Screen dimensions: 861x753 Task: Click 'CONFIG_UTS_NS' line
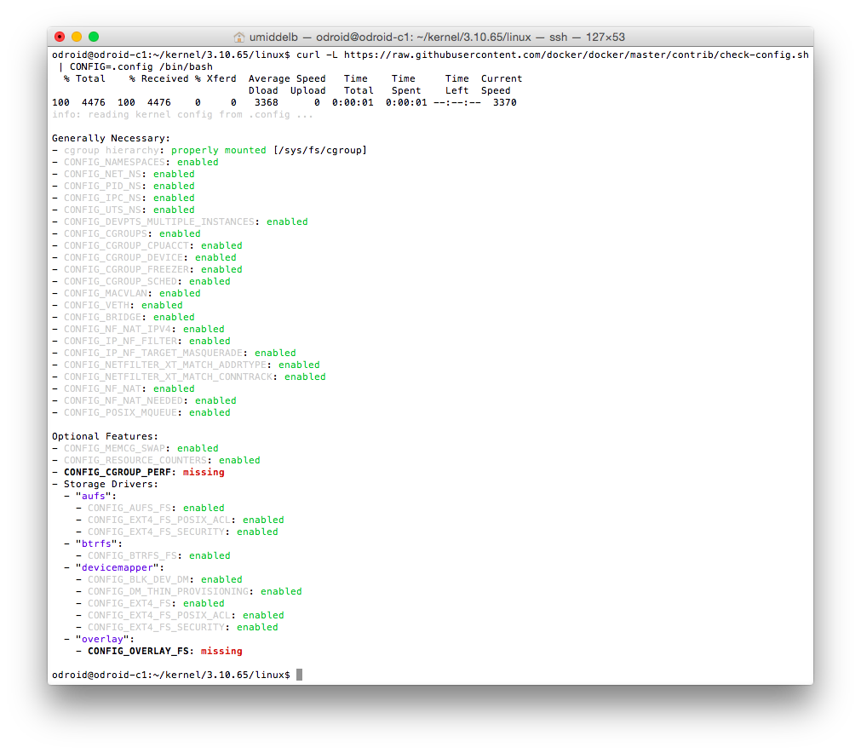tap(123, 210)
